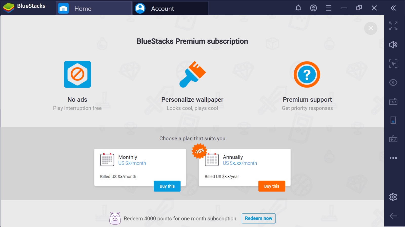Click the cursor lock icon
Viewport: 405px width, 227px height.
pyautogui.click(x=393, y=64)
